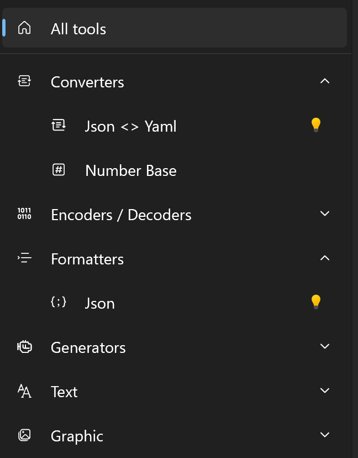358x458 pixels.
Task: Click the Encoders / Decoders binary icon
Action: tap(24, 214)
